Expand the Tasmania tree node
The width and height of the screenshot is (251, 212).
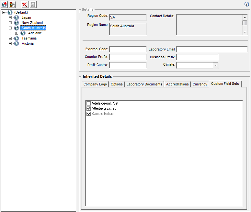(10, 39)
